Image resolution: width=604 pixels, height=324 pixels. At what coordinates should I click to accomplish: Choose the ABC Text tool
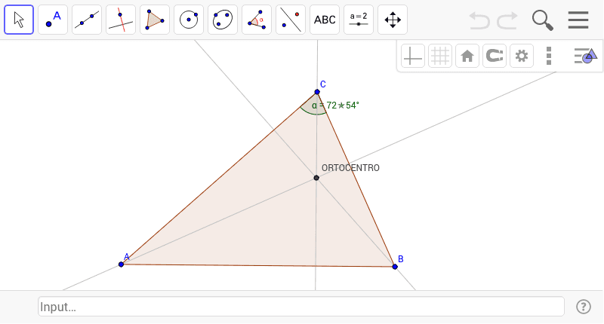coord(325,20)
